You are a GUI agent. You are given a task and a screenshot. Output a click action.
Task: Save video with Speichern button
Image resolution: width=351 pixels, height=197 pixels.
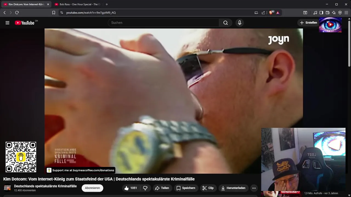(186, 188)
